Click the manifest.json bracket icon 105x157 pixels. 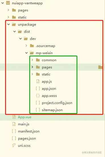[x=14, y=131]
